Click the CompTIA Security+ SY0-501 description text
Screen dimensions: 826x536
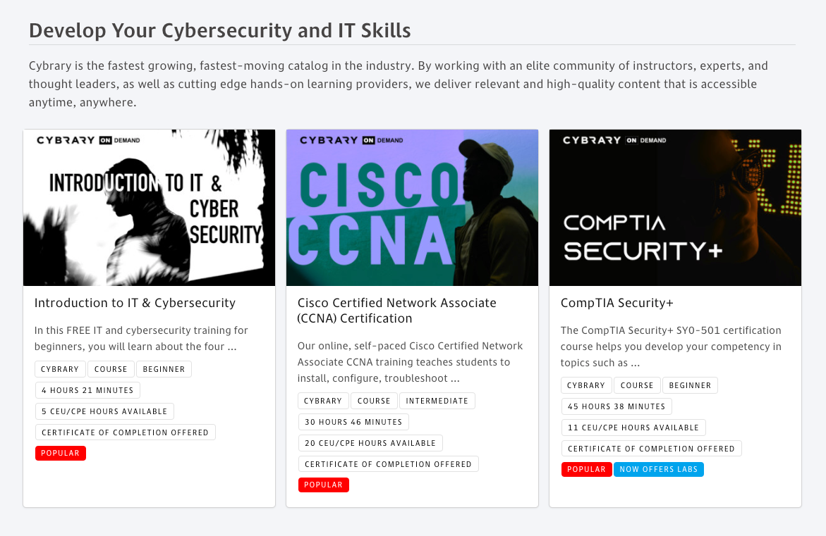(671, 347)
